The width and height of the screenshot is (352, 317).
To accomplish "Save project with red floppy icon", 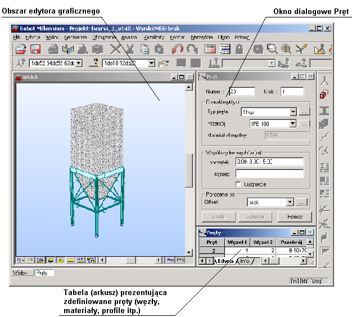I will [x=35, y=49].
